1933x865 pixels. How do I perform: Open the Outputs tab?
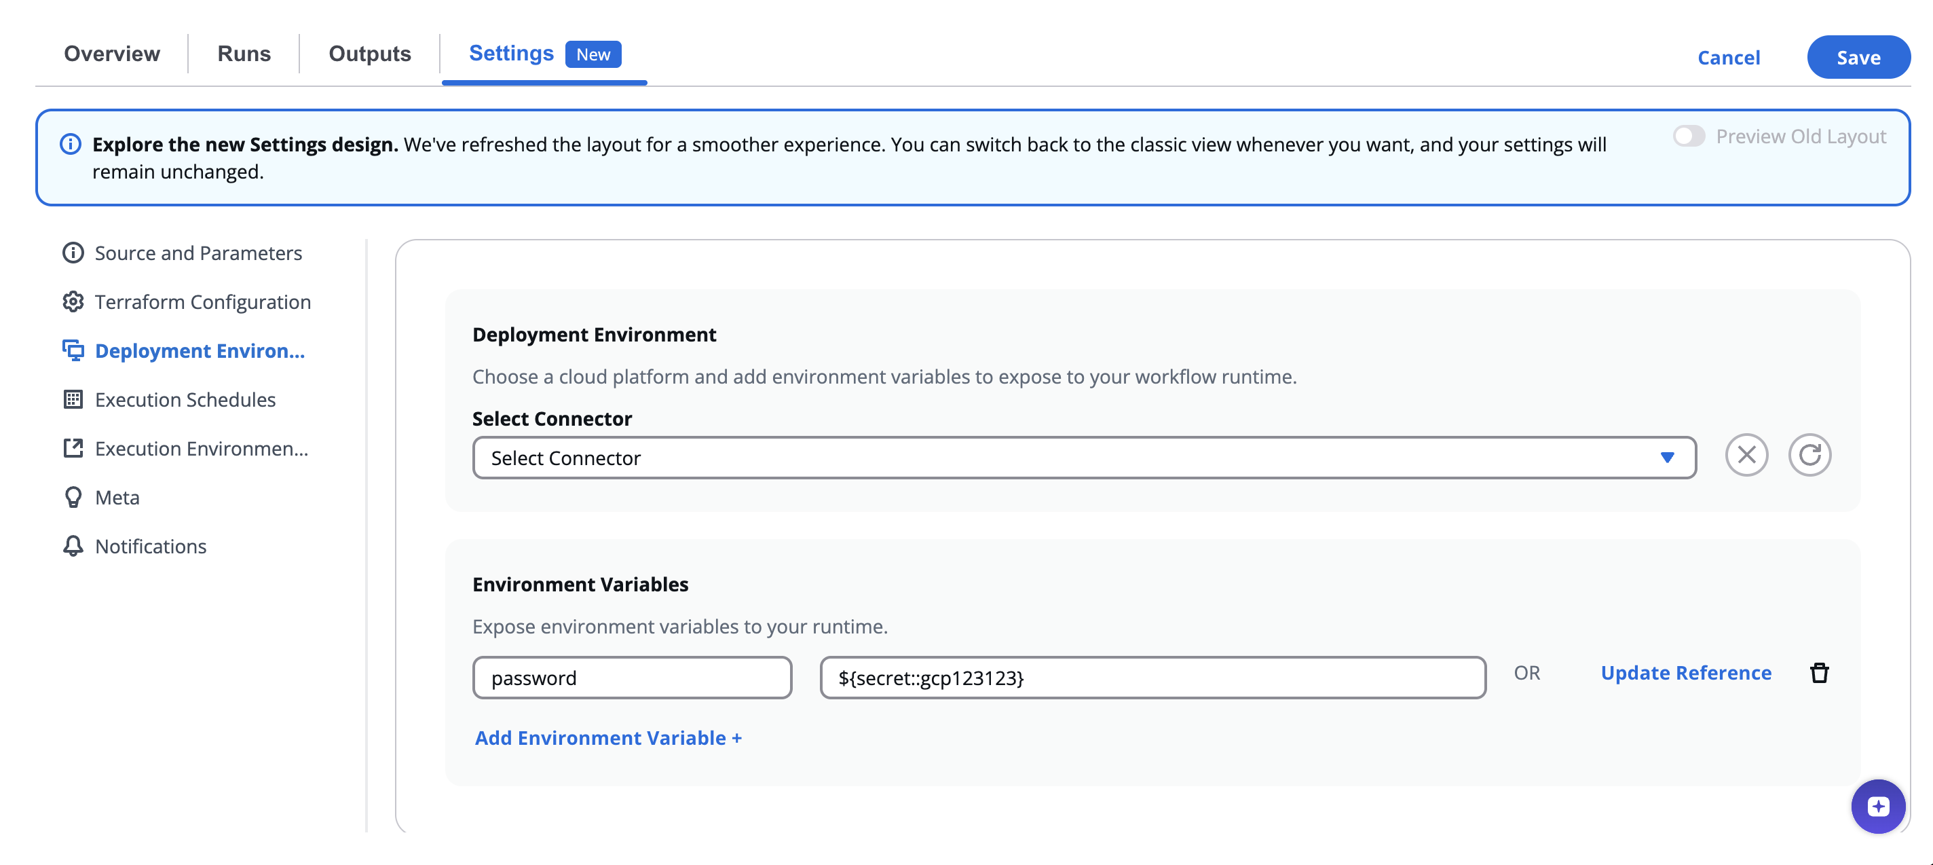click(x=369, y=54)
